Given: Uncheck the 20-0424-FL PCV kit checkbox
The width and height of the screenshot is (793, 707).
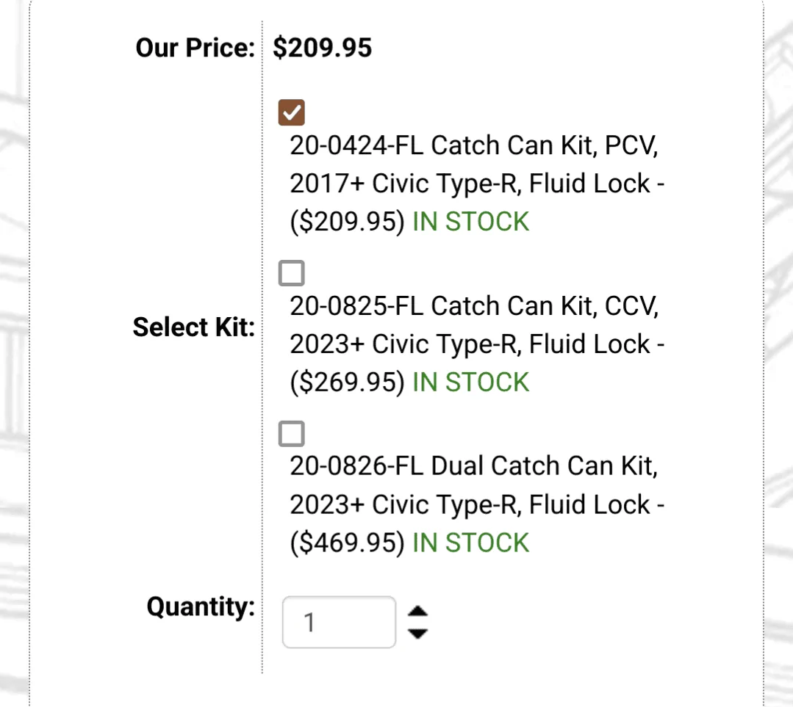Looking at the screenshot, I should coord(292,113).
